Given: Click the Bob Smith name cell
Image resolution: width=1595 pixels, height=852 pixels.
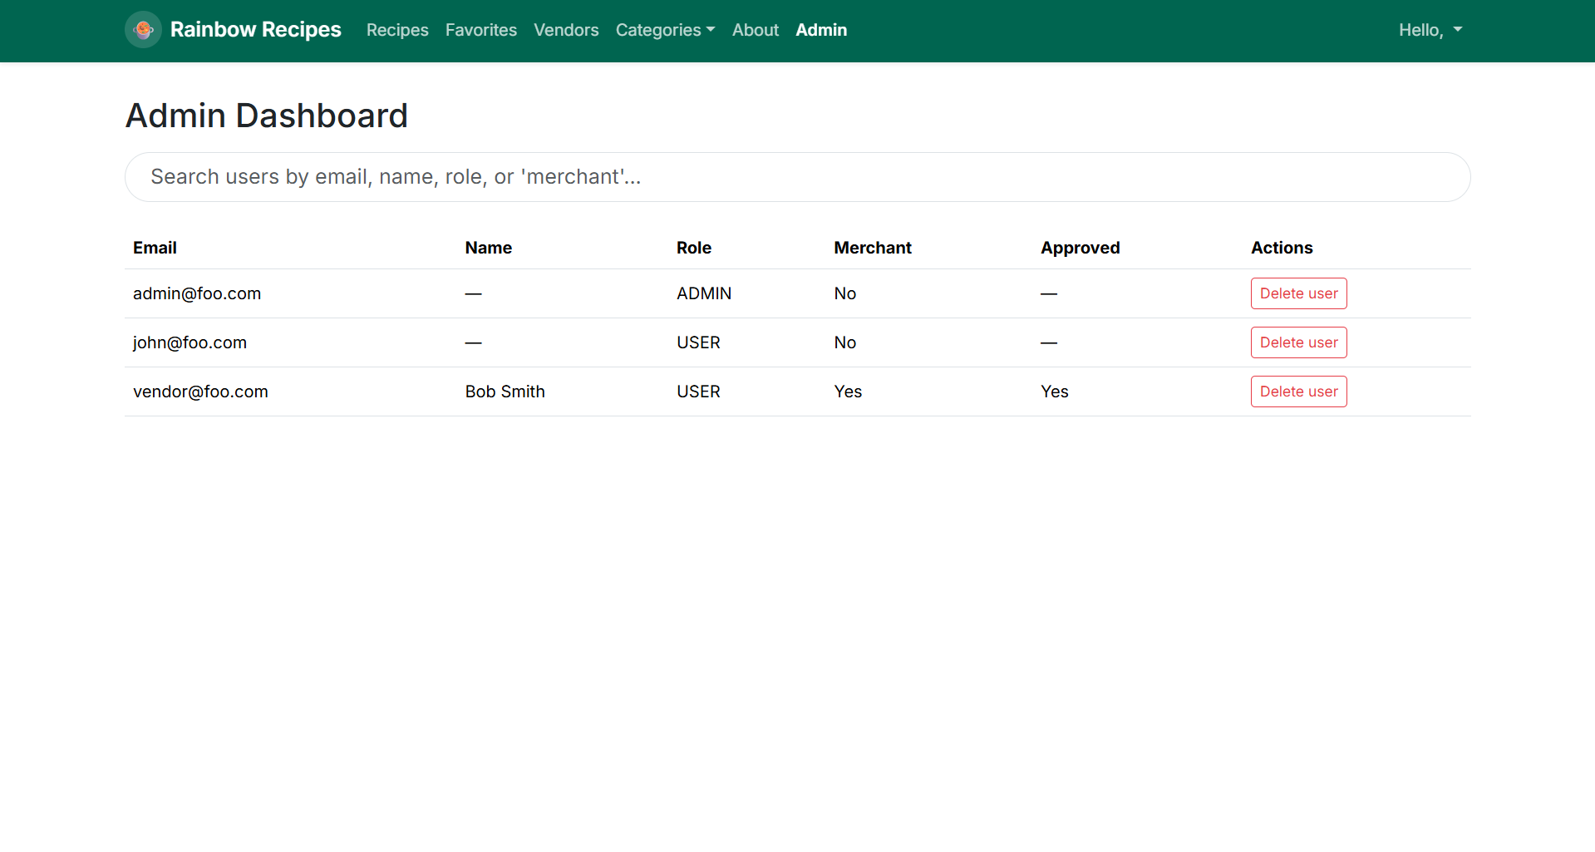Looking at the screenshot, I should (505, 392).
